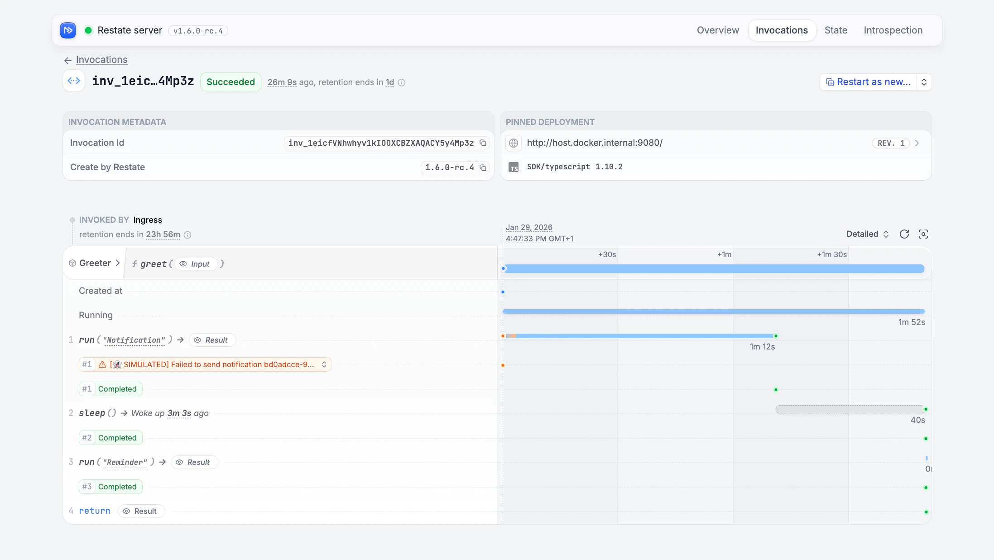This screenshot has width=994, height=560.
Task: Click the main blue greet timeline bar
Action: click(x=714, y=269)
